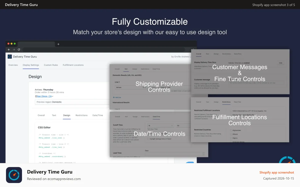Go back using the browser back arrow
300x187 pixels.
coord(9,50)
